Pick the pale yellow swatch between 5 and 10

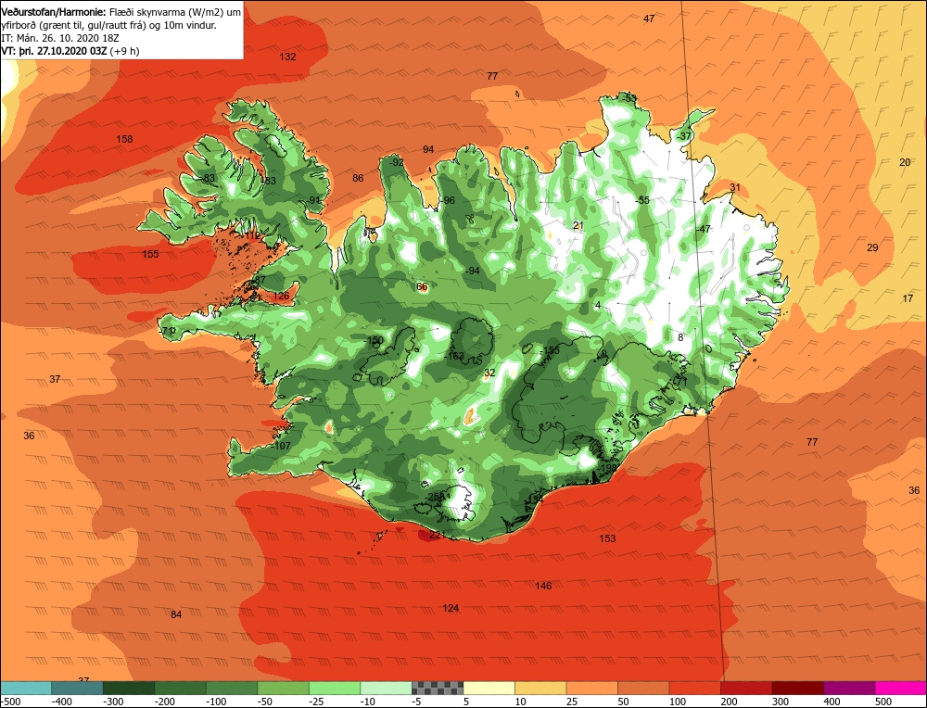click(489, 688)
